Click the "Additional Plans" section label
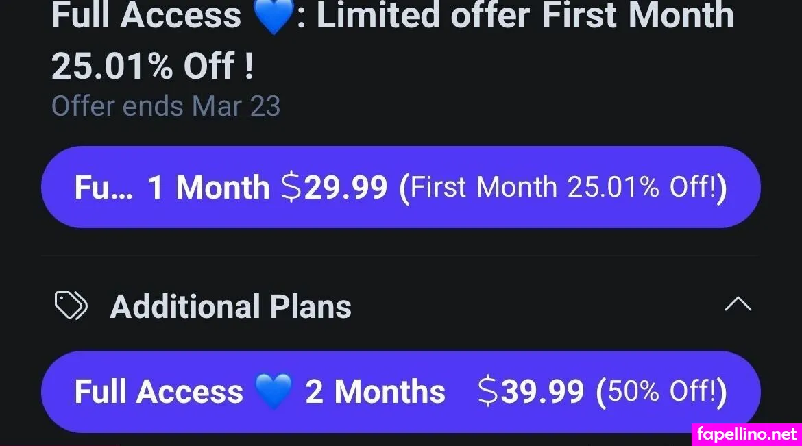Screen dimensions: 802x446 coord(230,306)
